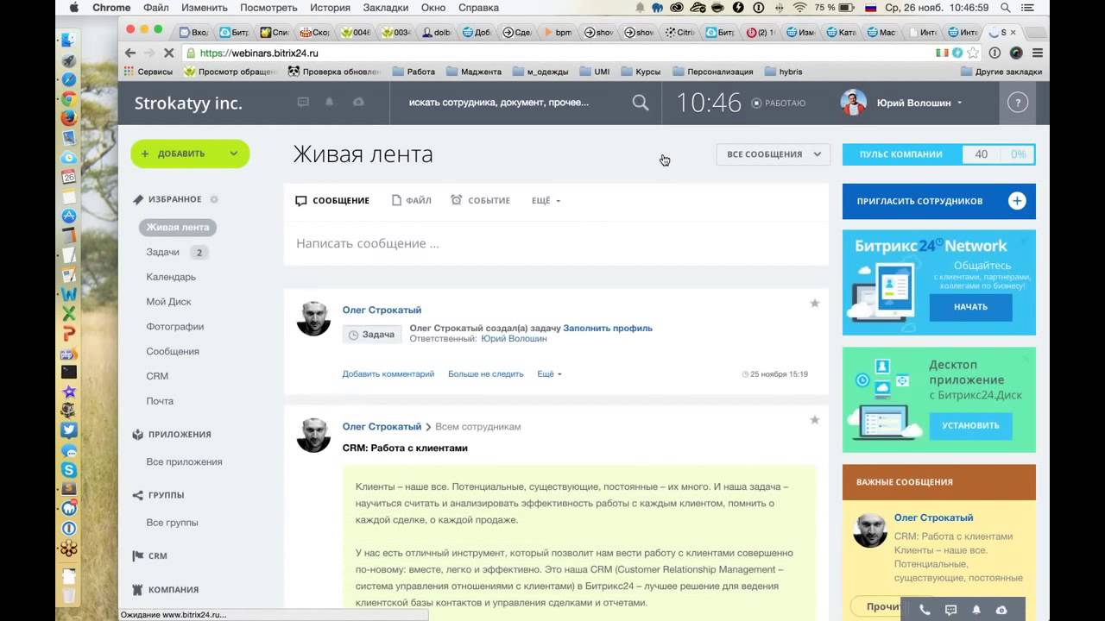The image size is (1105, 621).
Task: Click УСТАНОВИТЬ desktop app button
Action: click(x=970, y=425)
